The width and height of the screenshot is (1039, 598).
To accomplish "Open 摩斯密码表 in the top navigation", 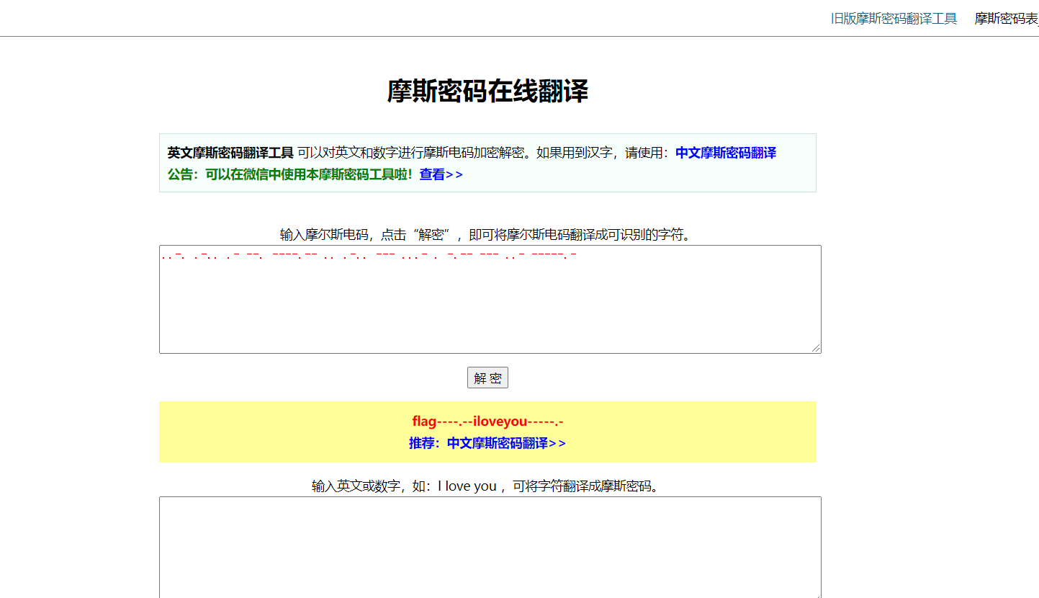I will point(1006,19).
